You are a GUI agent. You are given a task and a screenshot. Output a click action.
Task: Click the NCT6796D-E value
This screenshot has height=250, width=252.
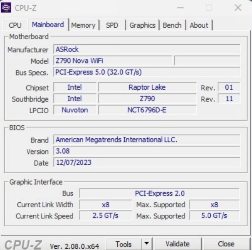(147, 110)
